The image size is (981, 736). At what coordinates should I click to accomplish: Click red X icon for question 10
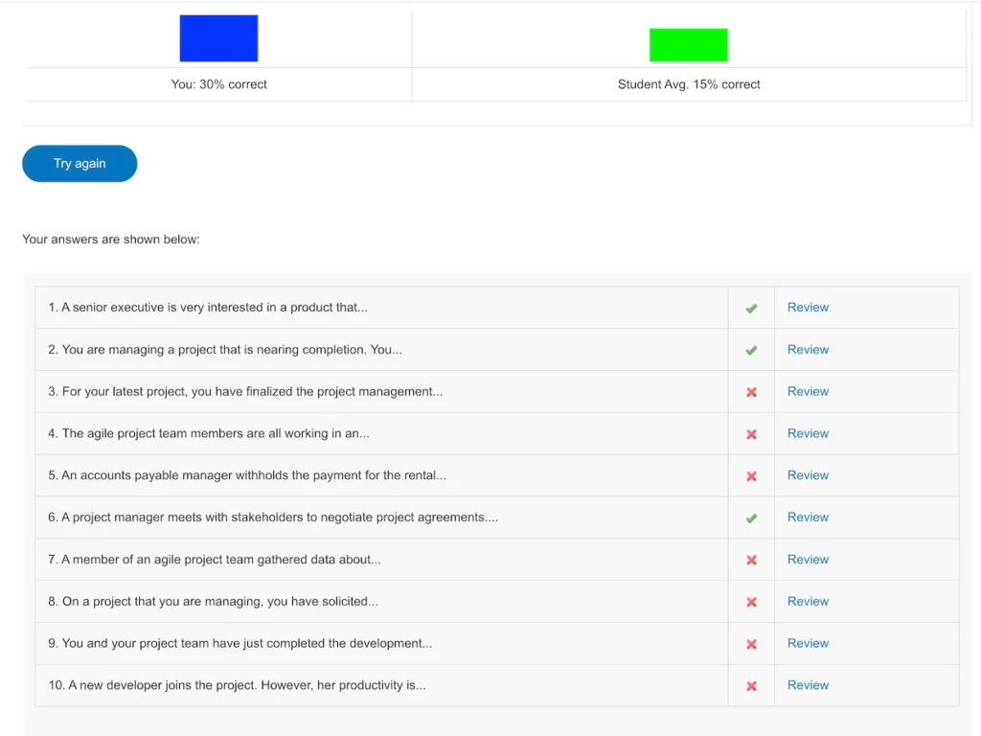751,686
